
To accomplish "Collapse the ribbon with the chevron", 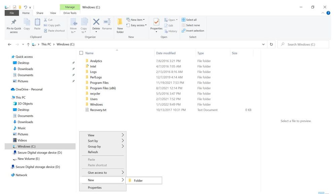I will (x=323, y=13).
